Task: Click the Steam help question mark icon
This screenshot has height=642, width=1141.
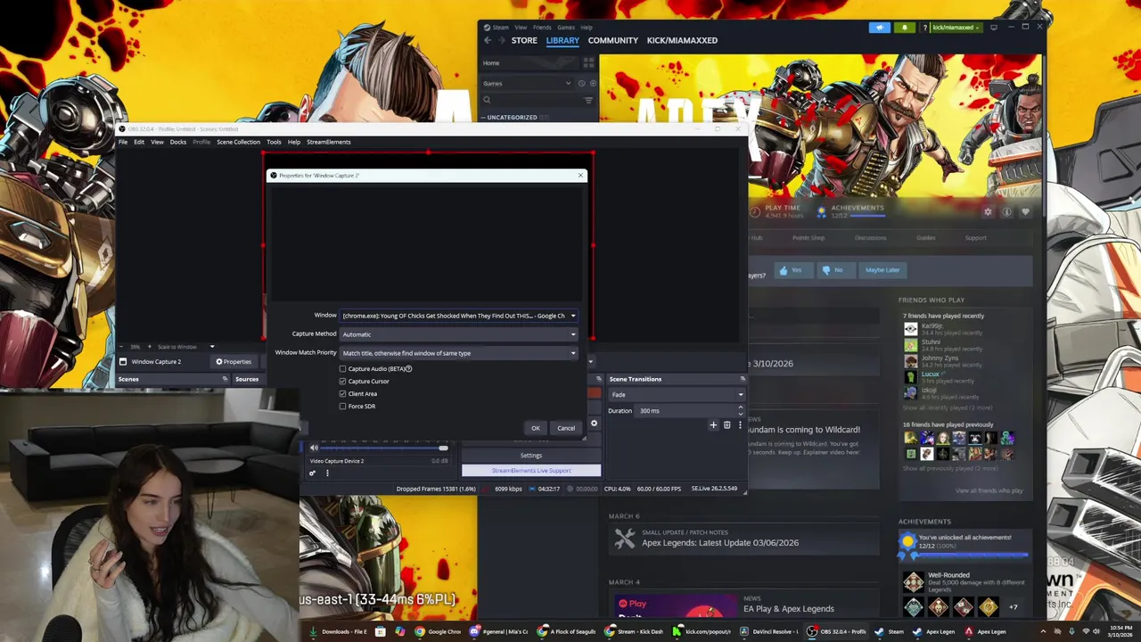Action: (925, 27)
